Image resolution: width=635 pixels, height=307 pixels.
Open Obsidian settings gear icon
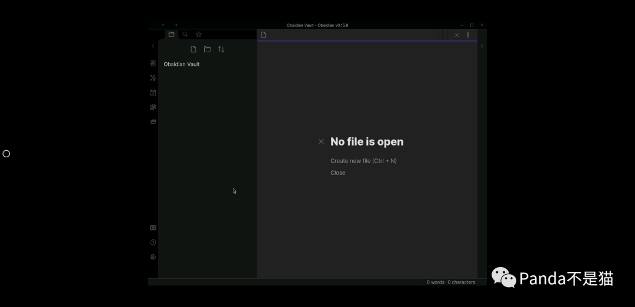tap(153, 257)
